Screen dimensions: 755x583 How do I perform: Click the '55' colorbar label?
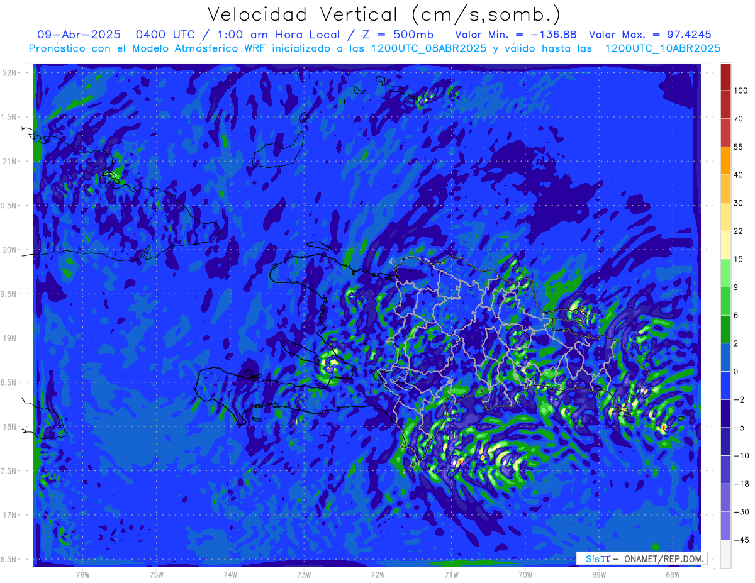739,147
